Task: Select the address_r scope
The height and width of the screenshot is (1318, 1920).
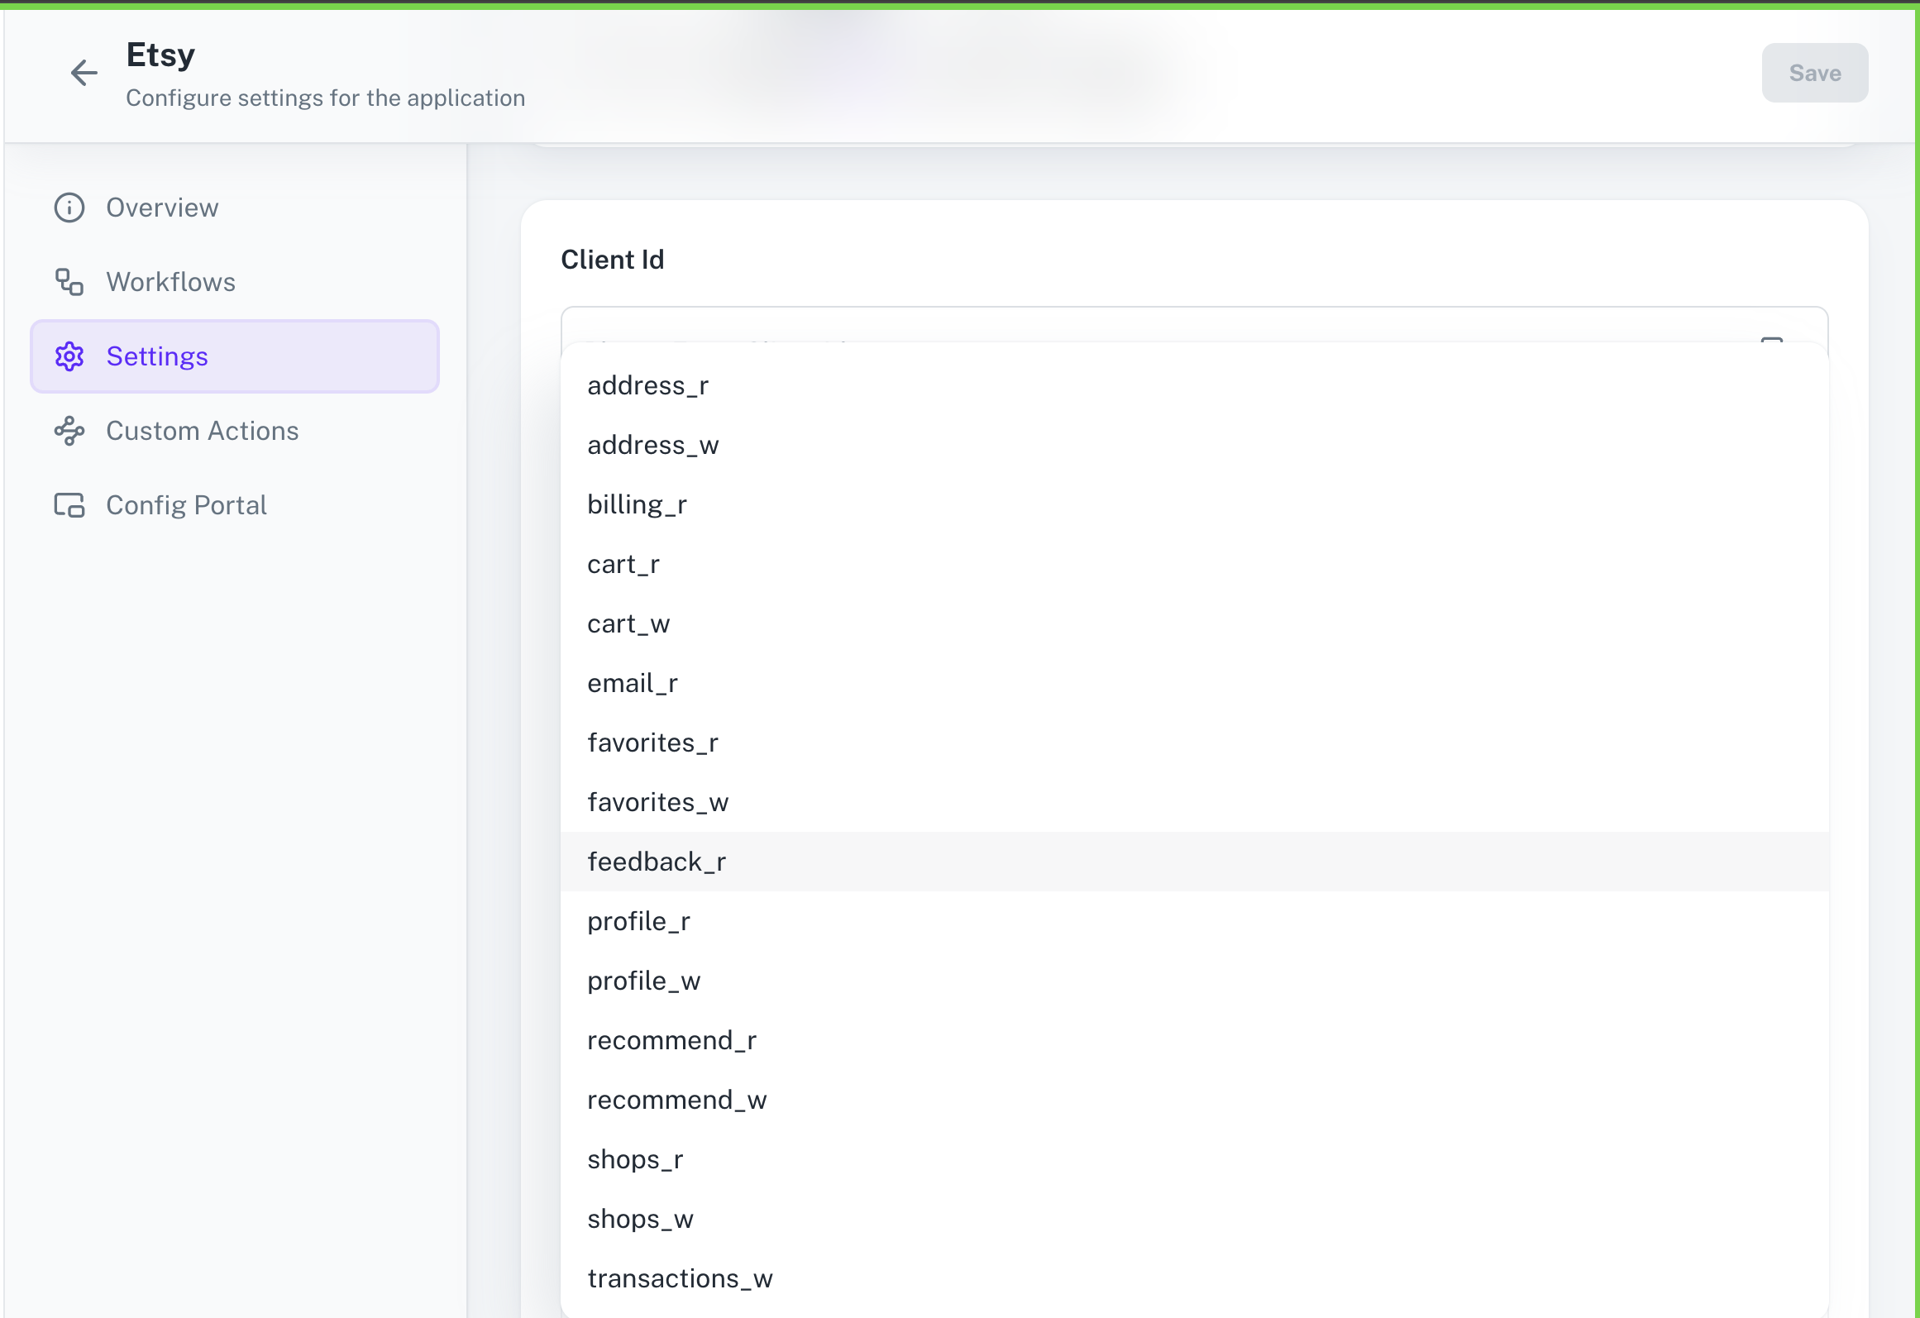Action: [x=647, y=384]
